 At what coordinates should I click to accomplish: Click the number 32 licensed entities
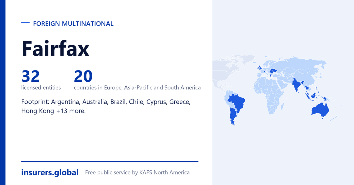[x=30, y=76]
